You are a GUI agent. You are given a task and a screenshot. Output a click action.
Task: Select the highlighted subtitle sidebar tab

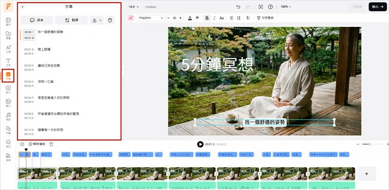tap(8, 76)
